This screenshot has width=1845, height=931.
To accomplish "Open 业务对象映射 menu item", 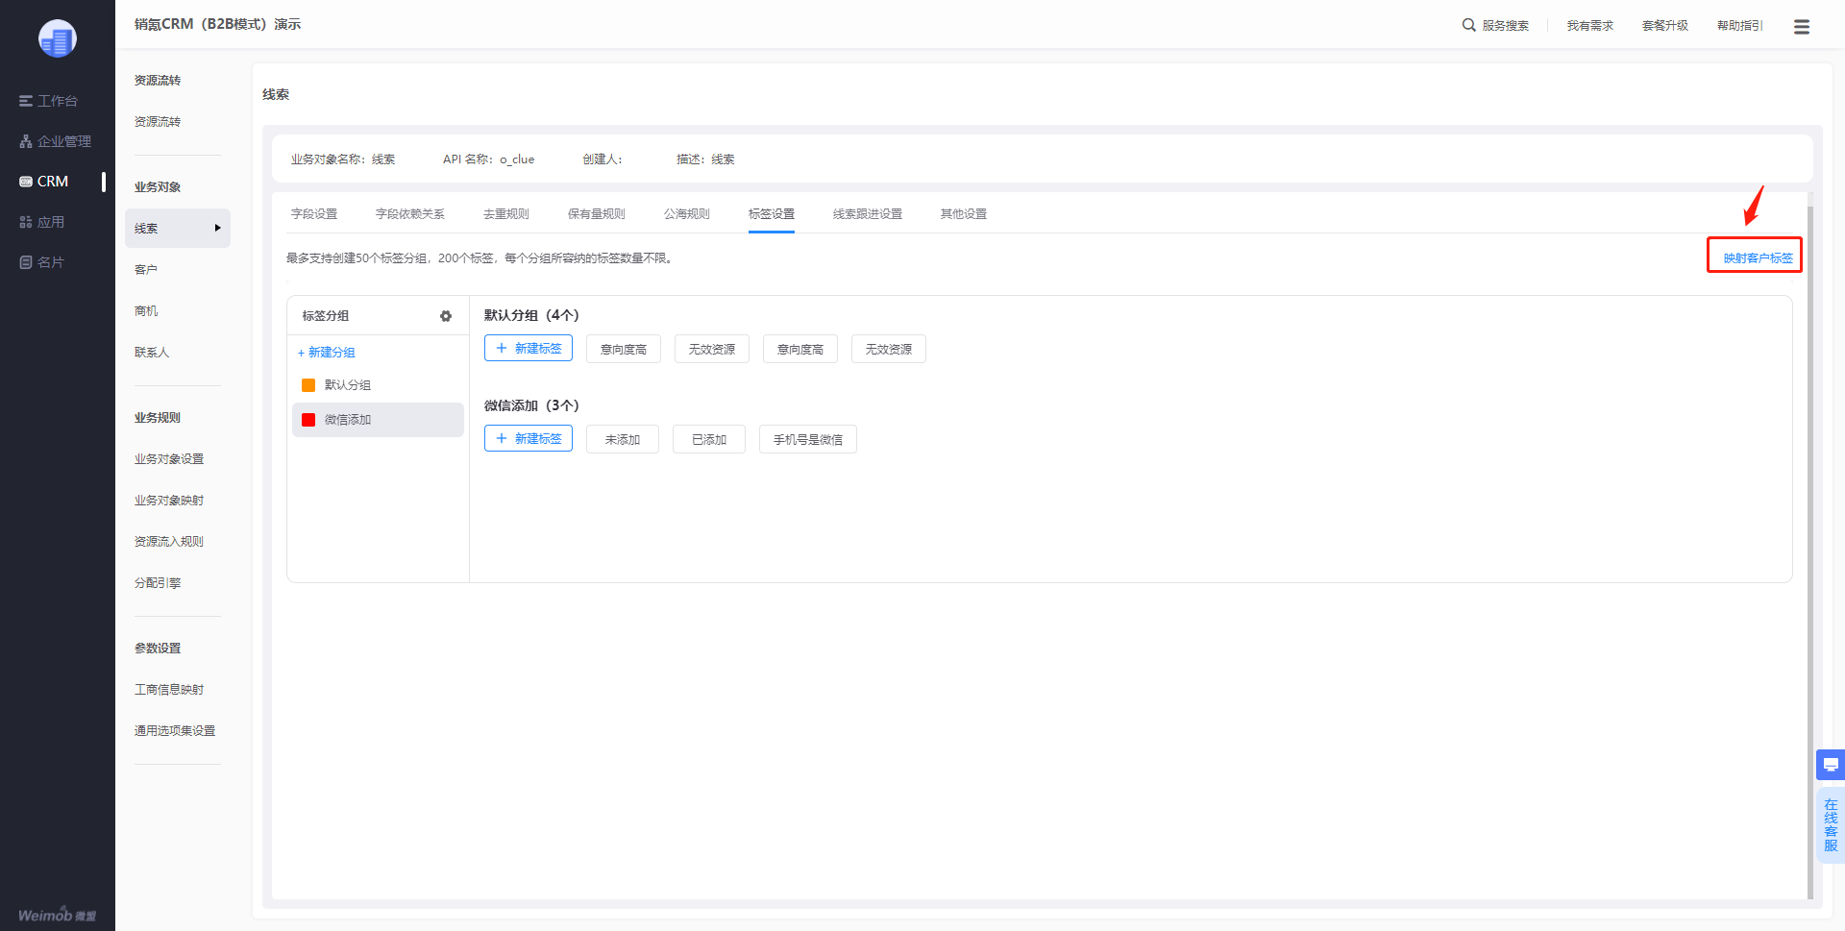I will 169,501.
